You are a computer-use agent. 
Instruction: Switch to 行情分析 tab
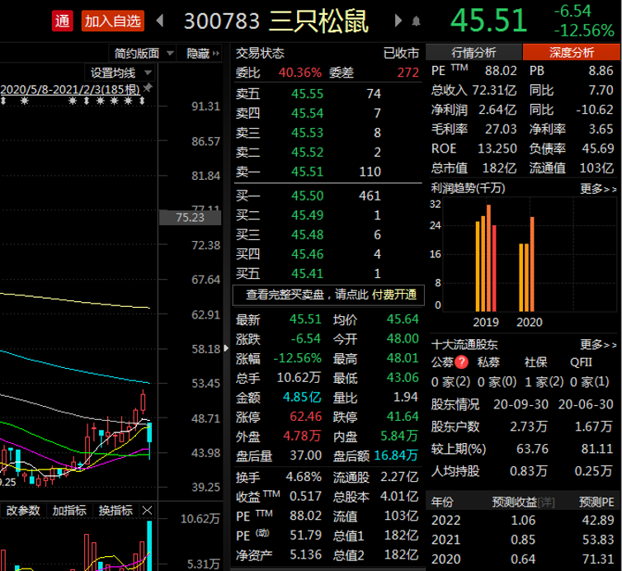pos(474,52)
